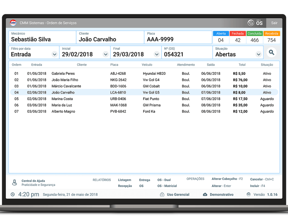The height and width of the screenshot is (216, 288).
Task: Expand the Filtro por data dropdown
Action: pos(55,54)
